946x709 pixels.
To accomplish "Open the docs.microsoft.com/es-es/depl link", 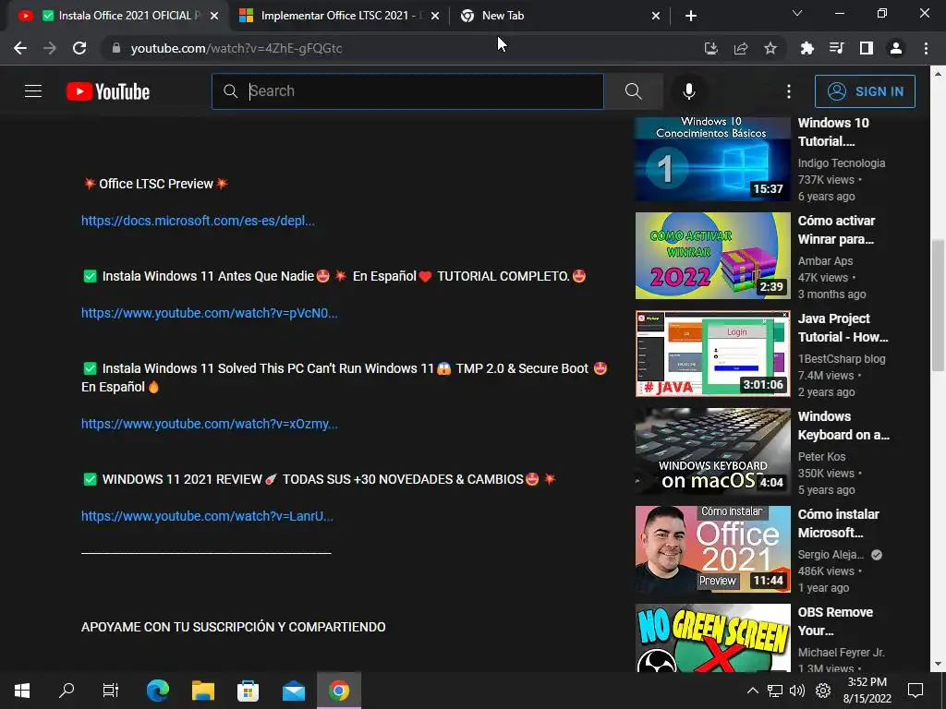I will 198,221.
